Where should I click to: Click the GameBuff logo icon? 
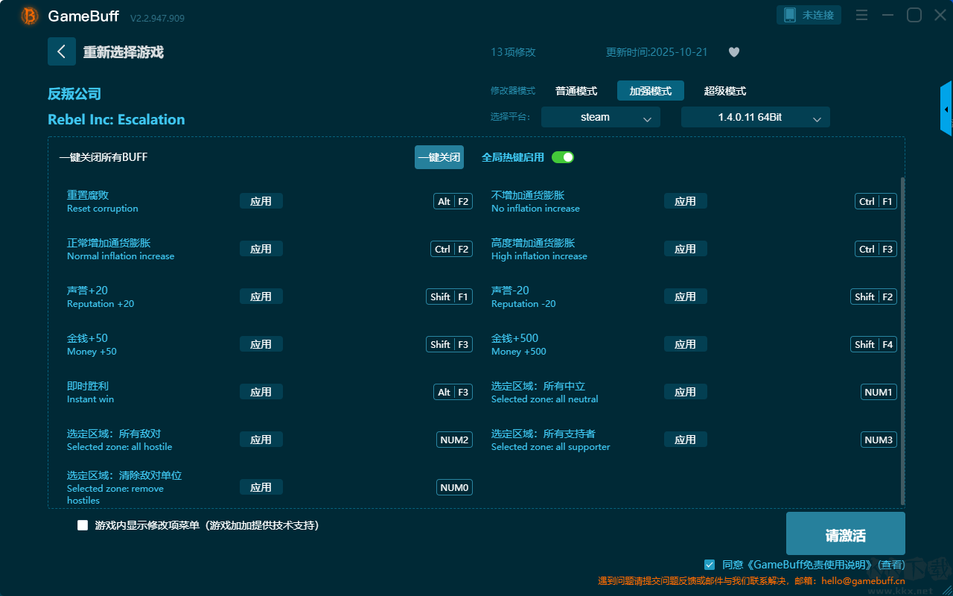(x=30, y=16)
